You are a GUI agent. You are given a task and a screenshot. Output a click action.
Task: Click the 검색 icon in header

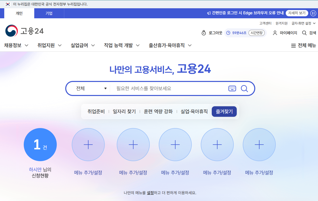pyautogui.click(x=304, y=33)
